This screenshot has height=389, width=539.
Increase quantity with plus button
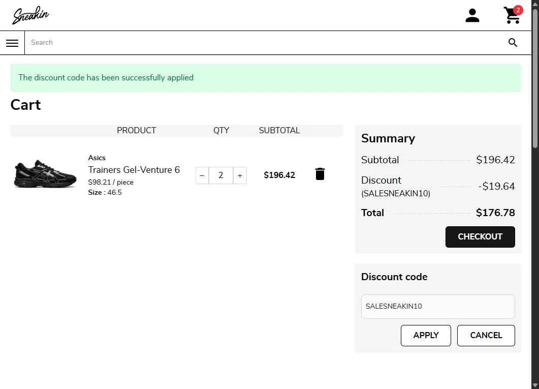coord(240,175)
